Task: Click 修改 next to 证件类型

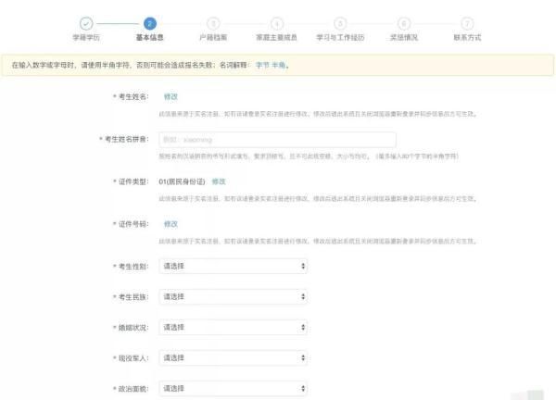Action: click(x=219, y=181)
